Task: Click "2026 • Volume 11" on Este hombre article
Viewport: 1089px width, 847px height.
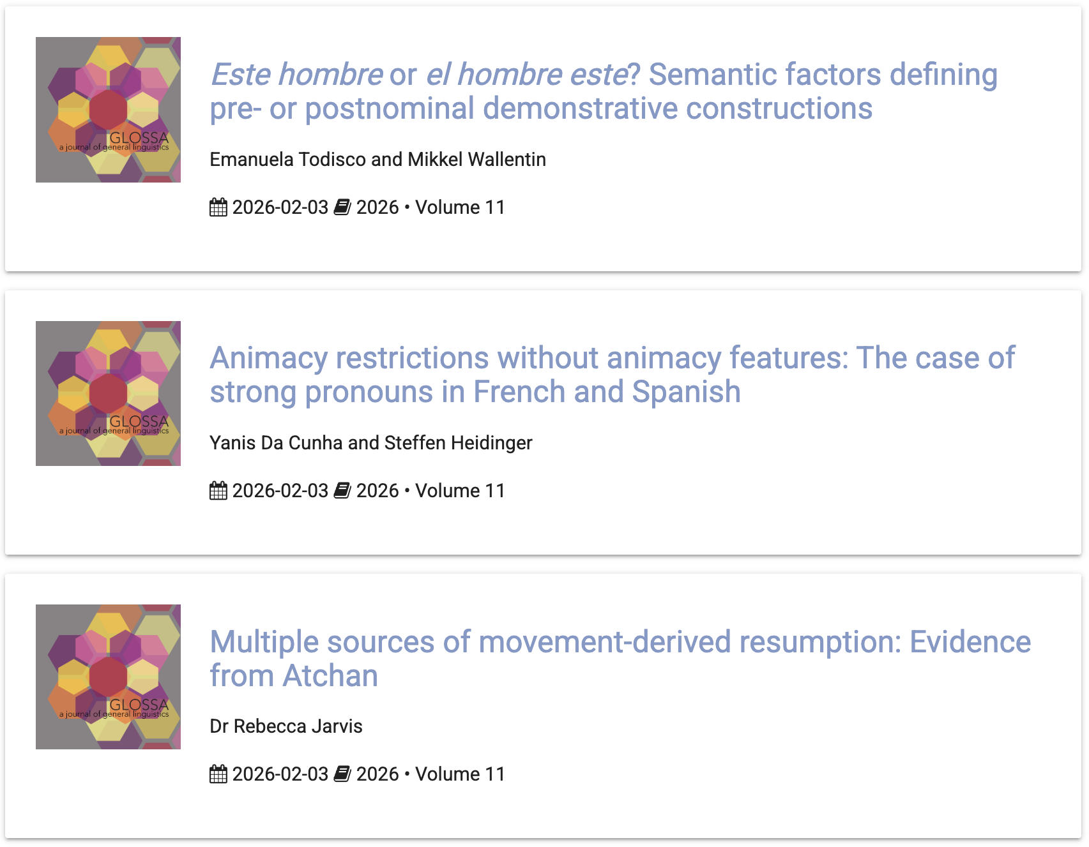Action: 430,207
